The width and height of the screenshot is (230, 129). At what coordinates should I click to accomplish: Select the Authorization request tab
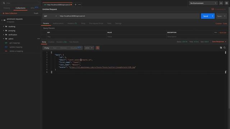point(58,23)
